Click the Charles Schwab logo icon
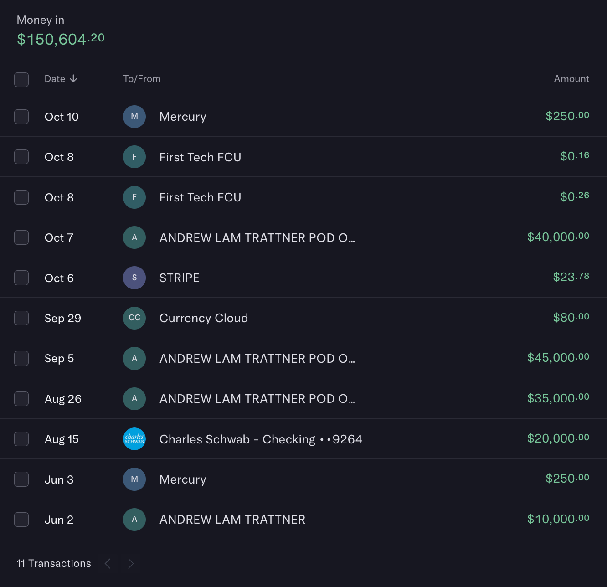This screenshot has height=587, width=607. [134, 439]
